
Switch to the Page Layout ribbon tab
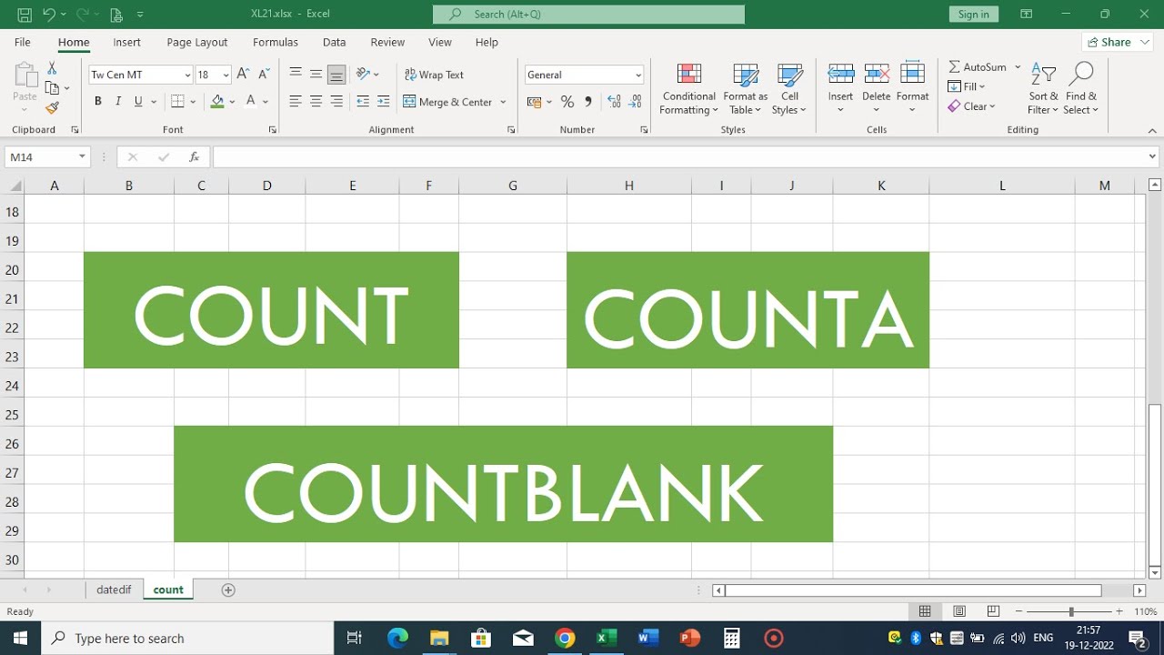(197, 42)
